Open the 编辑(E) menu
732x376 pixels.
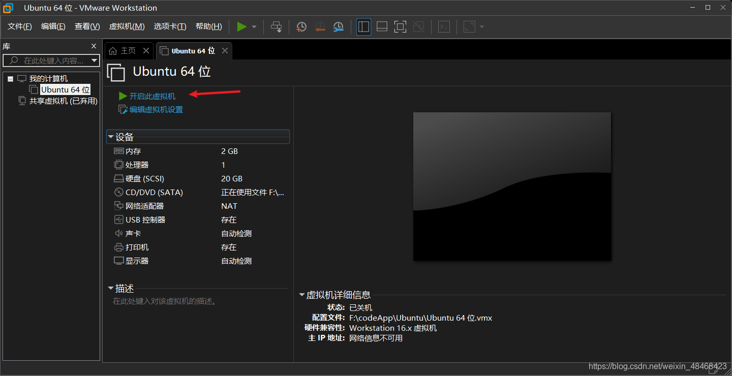[x=53, y=26]
